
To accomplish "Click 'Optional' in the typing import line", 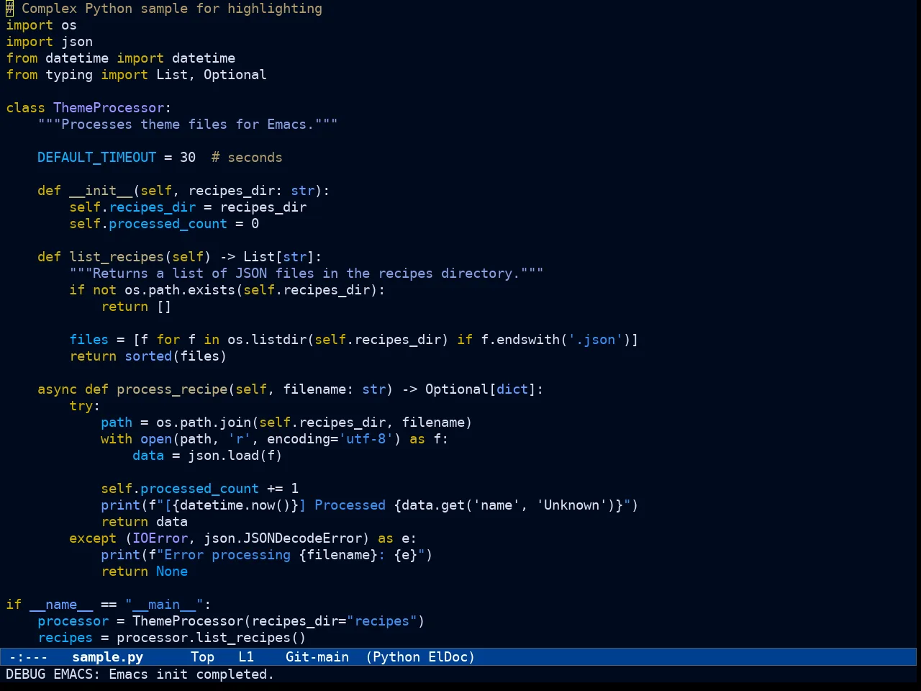I will pos(235,75).
